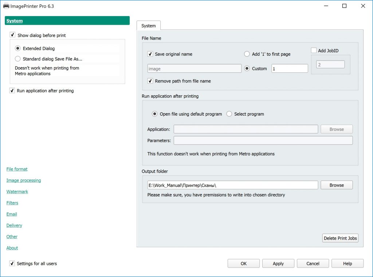
Task: Open the Email settings page
Action: pos(11,214)
